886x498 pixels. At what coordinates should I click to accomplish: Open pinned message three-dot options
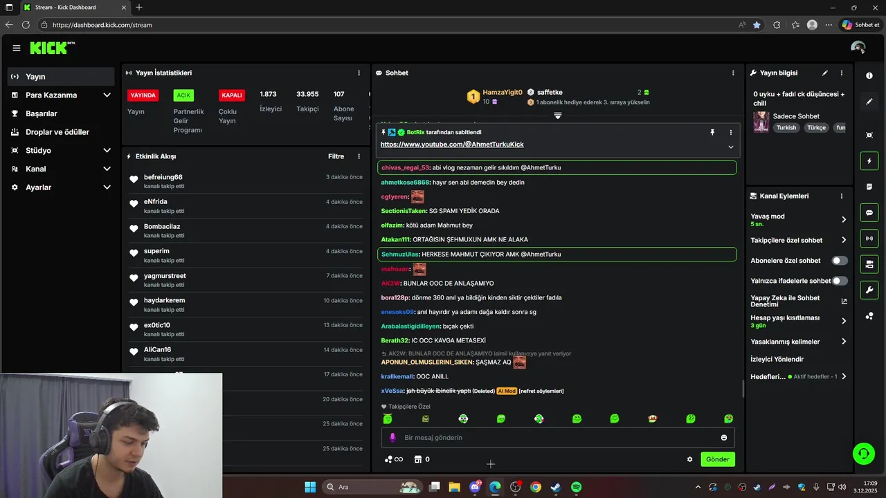coord(730,132)
